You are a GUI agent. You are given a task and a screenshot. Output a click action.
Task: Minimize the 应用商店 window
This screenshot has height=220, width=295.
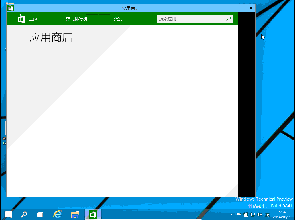tap(233, 8)
